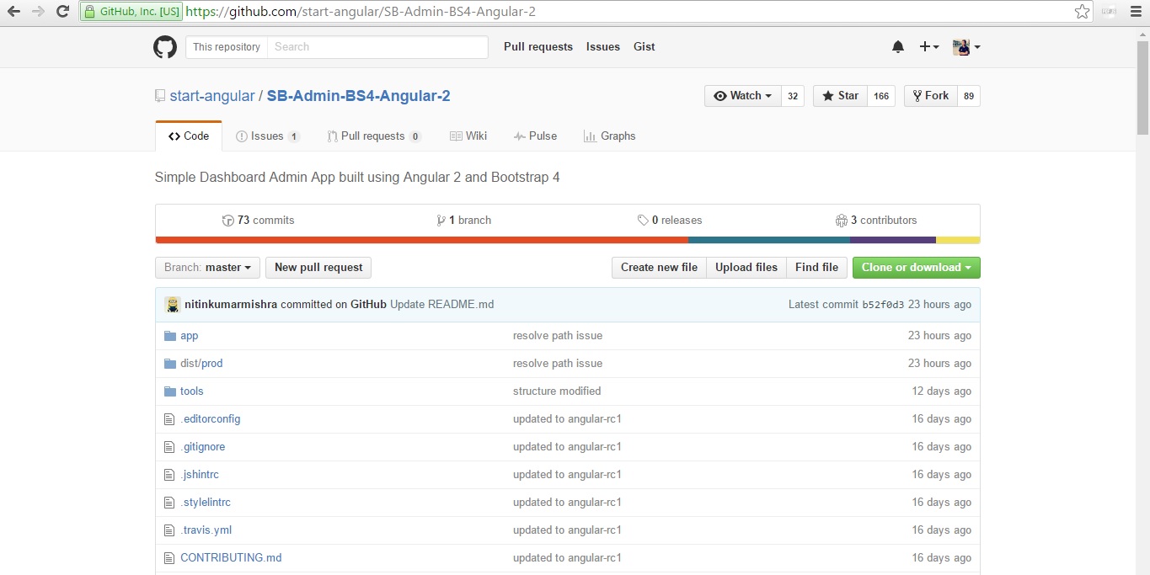Star the repository
Image resolution: width=1150 pixels, height=575 pixels.
(x=839, y=95)
